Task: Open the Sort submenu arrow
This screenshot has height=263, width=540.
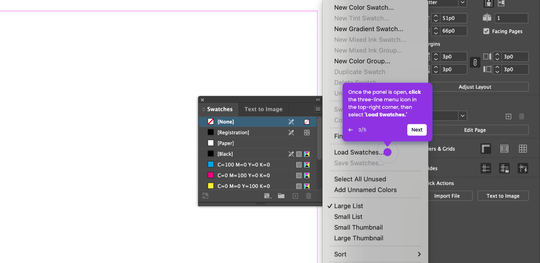Action: tap(419, 254)
